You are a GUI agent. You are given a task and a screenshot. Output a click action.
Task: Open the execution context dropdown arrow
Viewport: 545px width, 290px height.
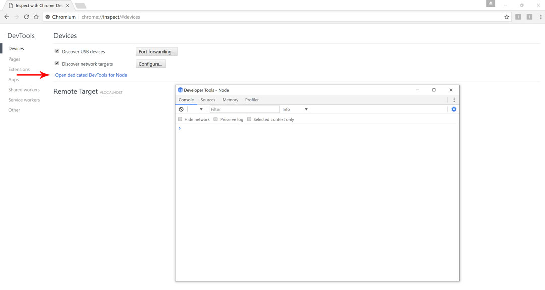[x=201, y=109]
